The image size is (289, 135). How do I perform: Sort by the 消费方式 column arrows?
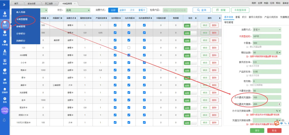click(75, 18)
